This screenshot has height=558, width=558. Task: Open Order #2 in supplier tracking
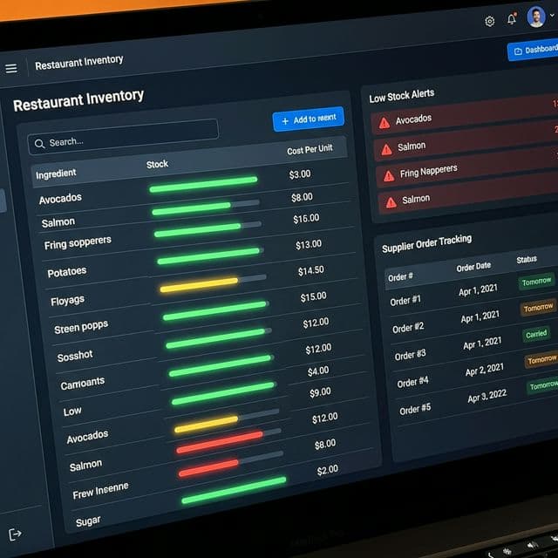point(408,328)
